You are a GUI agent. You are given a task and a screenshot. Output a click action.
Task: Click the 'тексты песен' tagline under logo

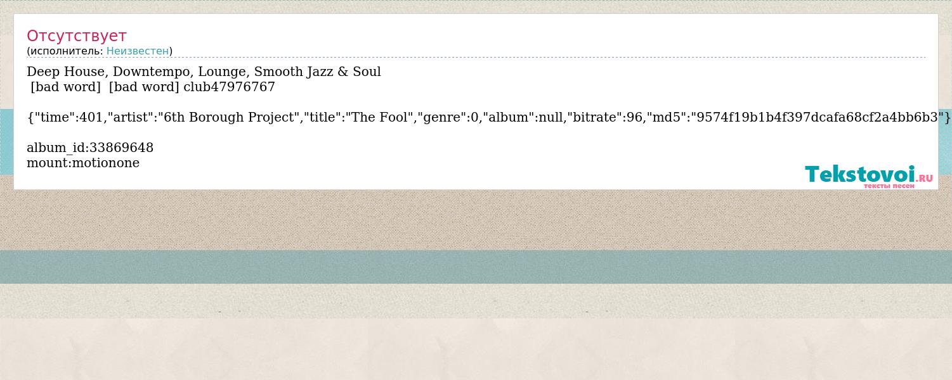pos(889,186)
